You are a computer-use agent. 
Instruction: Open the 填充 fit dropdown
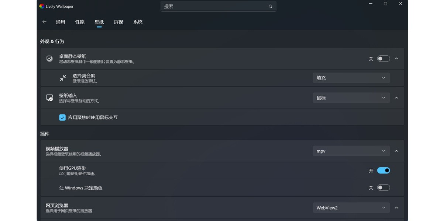(351, 78)
